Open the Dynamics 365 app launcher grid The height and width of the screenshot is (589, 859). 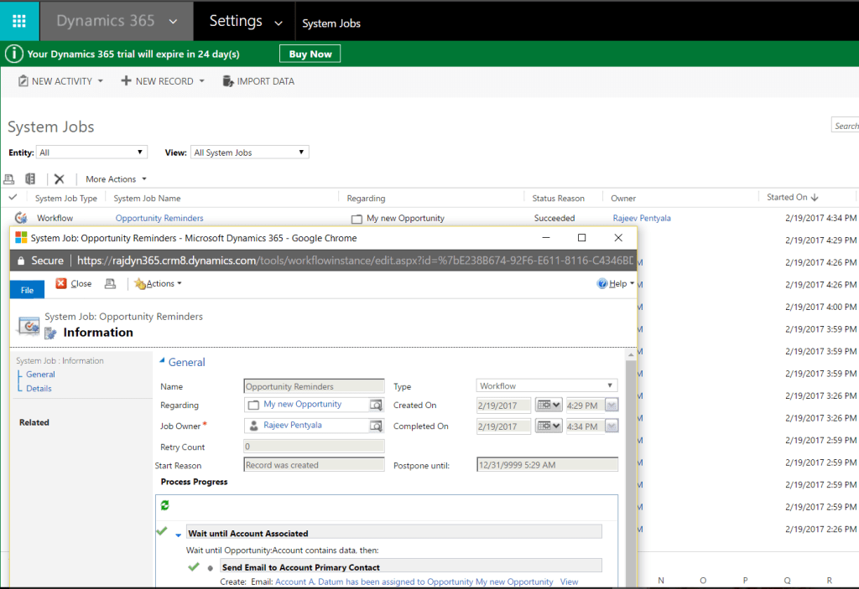19,21
